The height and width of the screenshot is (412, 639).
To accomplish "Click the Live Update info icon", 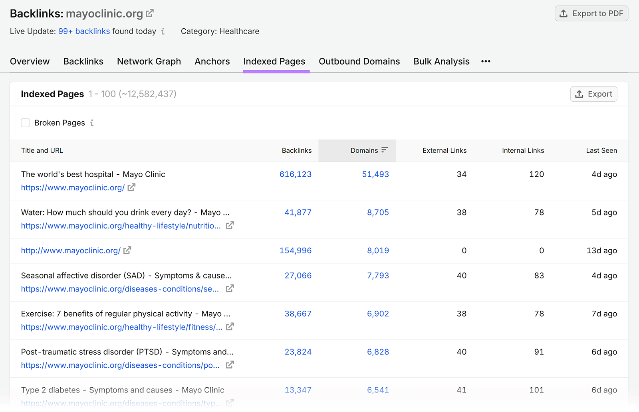I will (163, 31).
